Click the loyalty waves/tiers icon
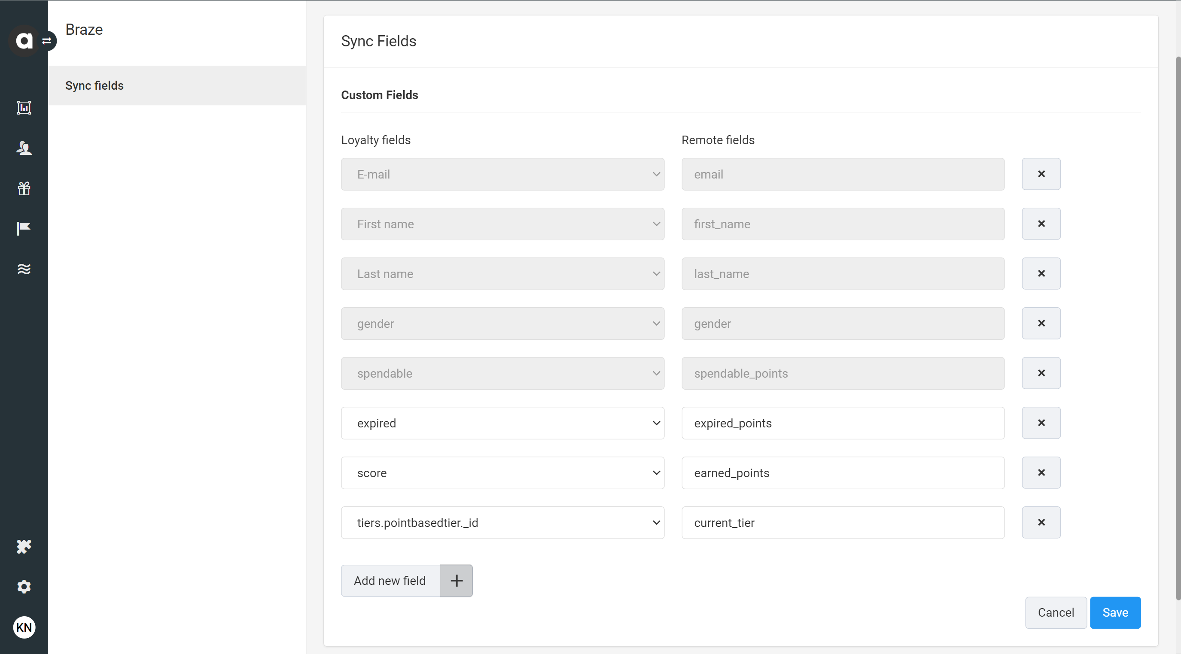This screenshot has height=654, width=1181. 24,268
